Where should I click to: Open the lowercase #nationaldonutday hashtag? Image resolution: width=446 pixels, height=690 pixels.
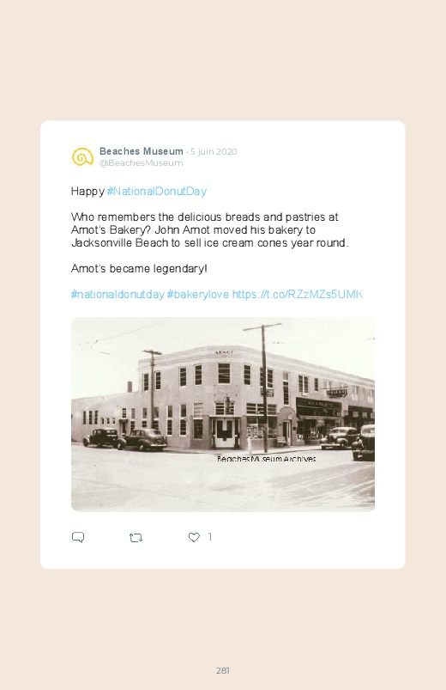point(118,295)
